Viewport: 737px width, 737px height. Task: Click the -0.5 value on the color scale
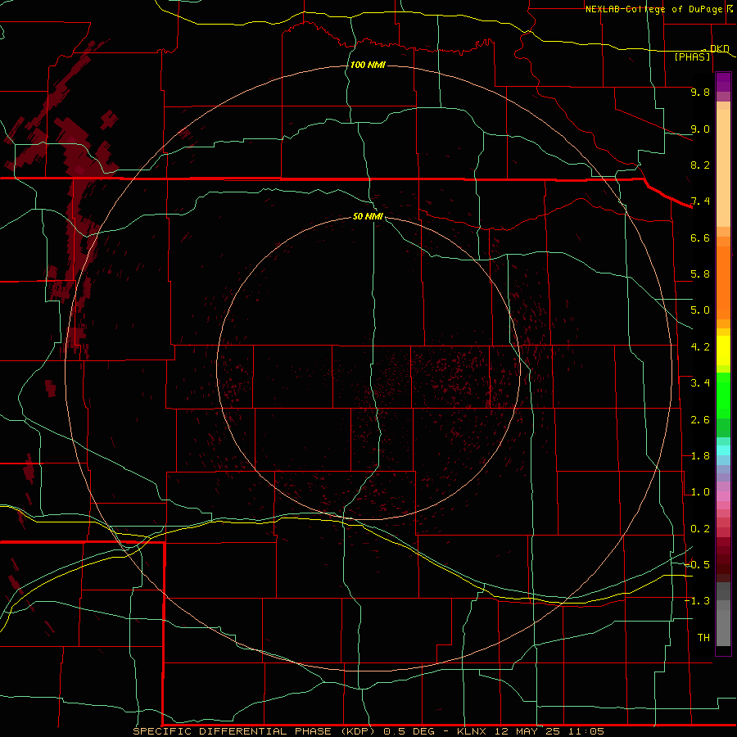point(697,565)
